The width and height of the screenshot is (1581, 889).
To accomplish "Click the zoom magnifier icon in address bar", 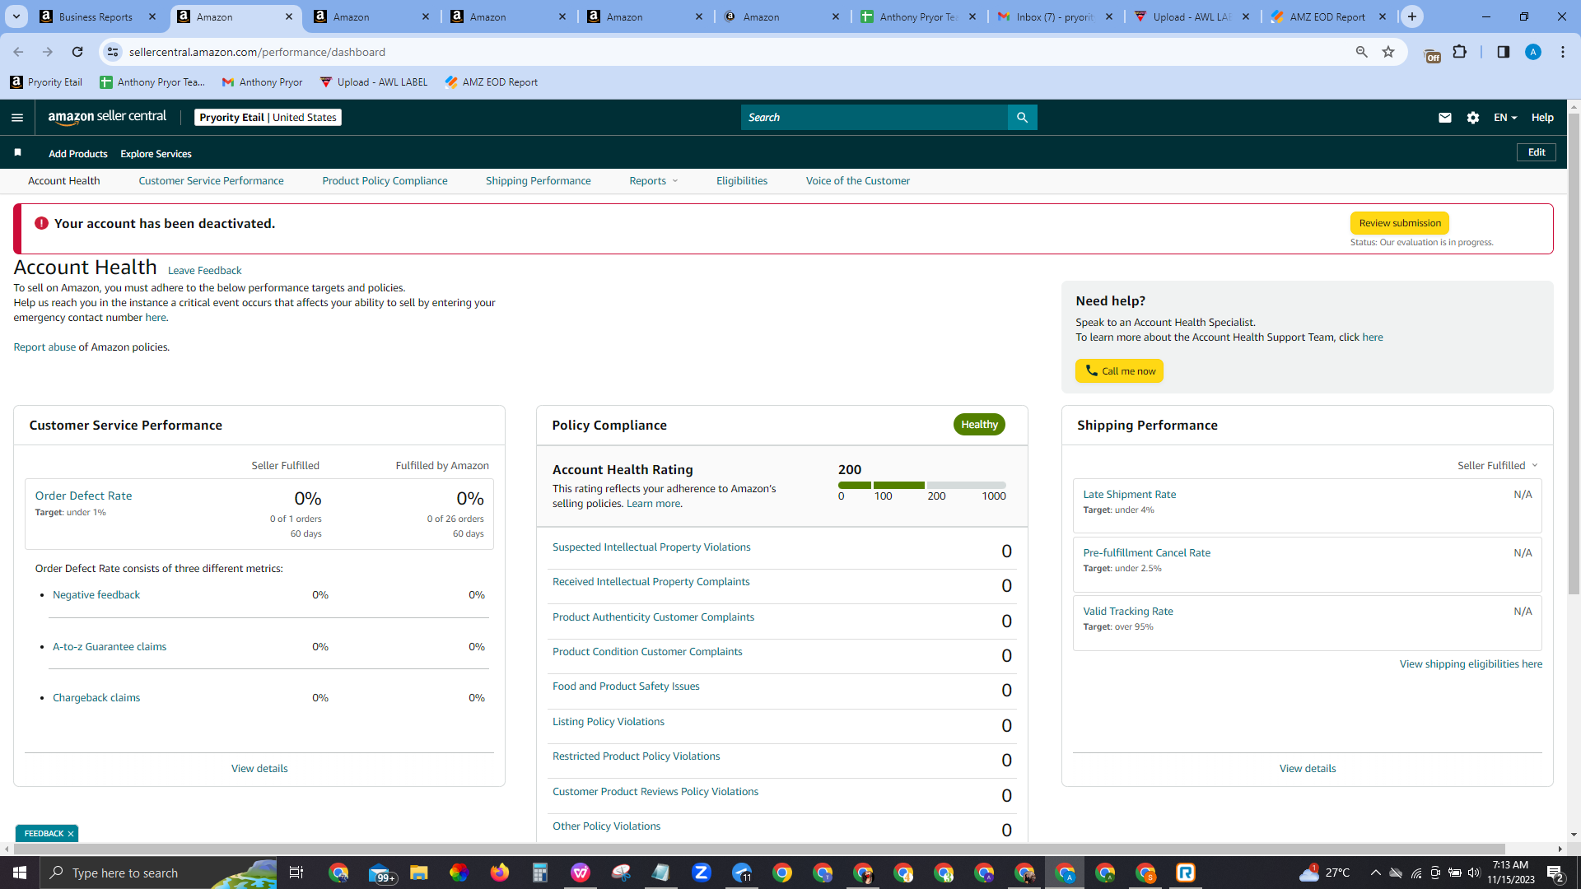I will coord(1361,52).
